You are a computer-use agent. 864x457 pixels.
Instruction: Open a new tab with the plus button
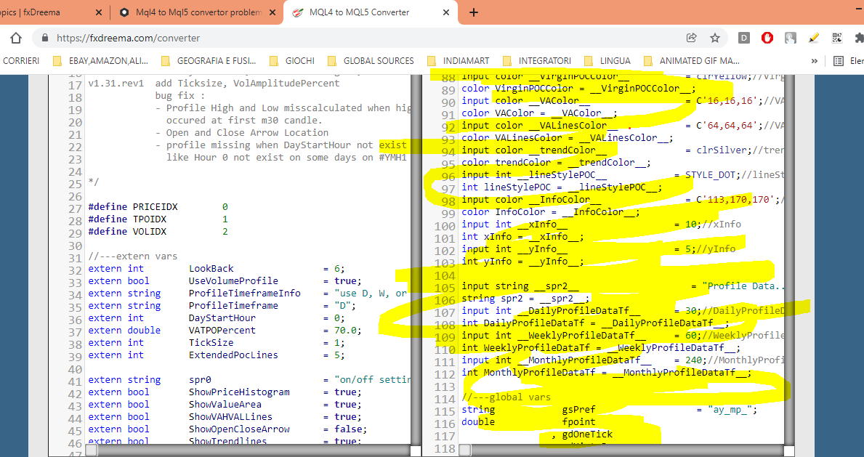click(x=473, y=12)
